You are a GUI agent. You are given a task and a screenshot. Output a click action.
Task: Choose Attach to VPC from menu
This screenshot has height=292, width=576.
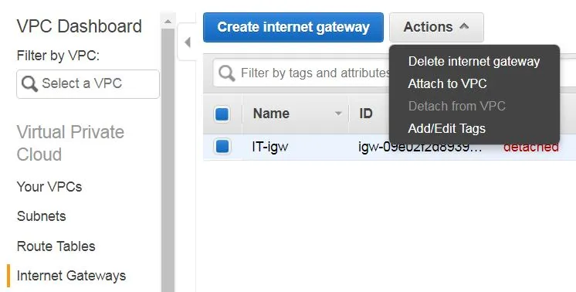coord(447,83)
